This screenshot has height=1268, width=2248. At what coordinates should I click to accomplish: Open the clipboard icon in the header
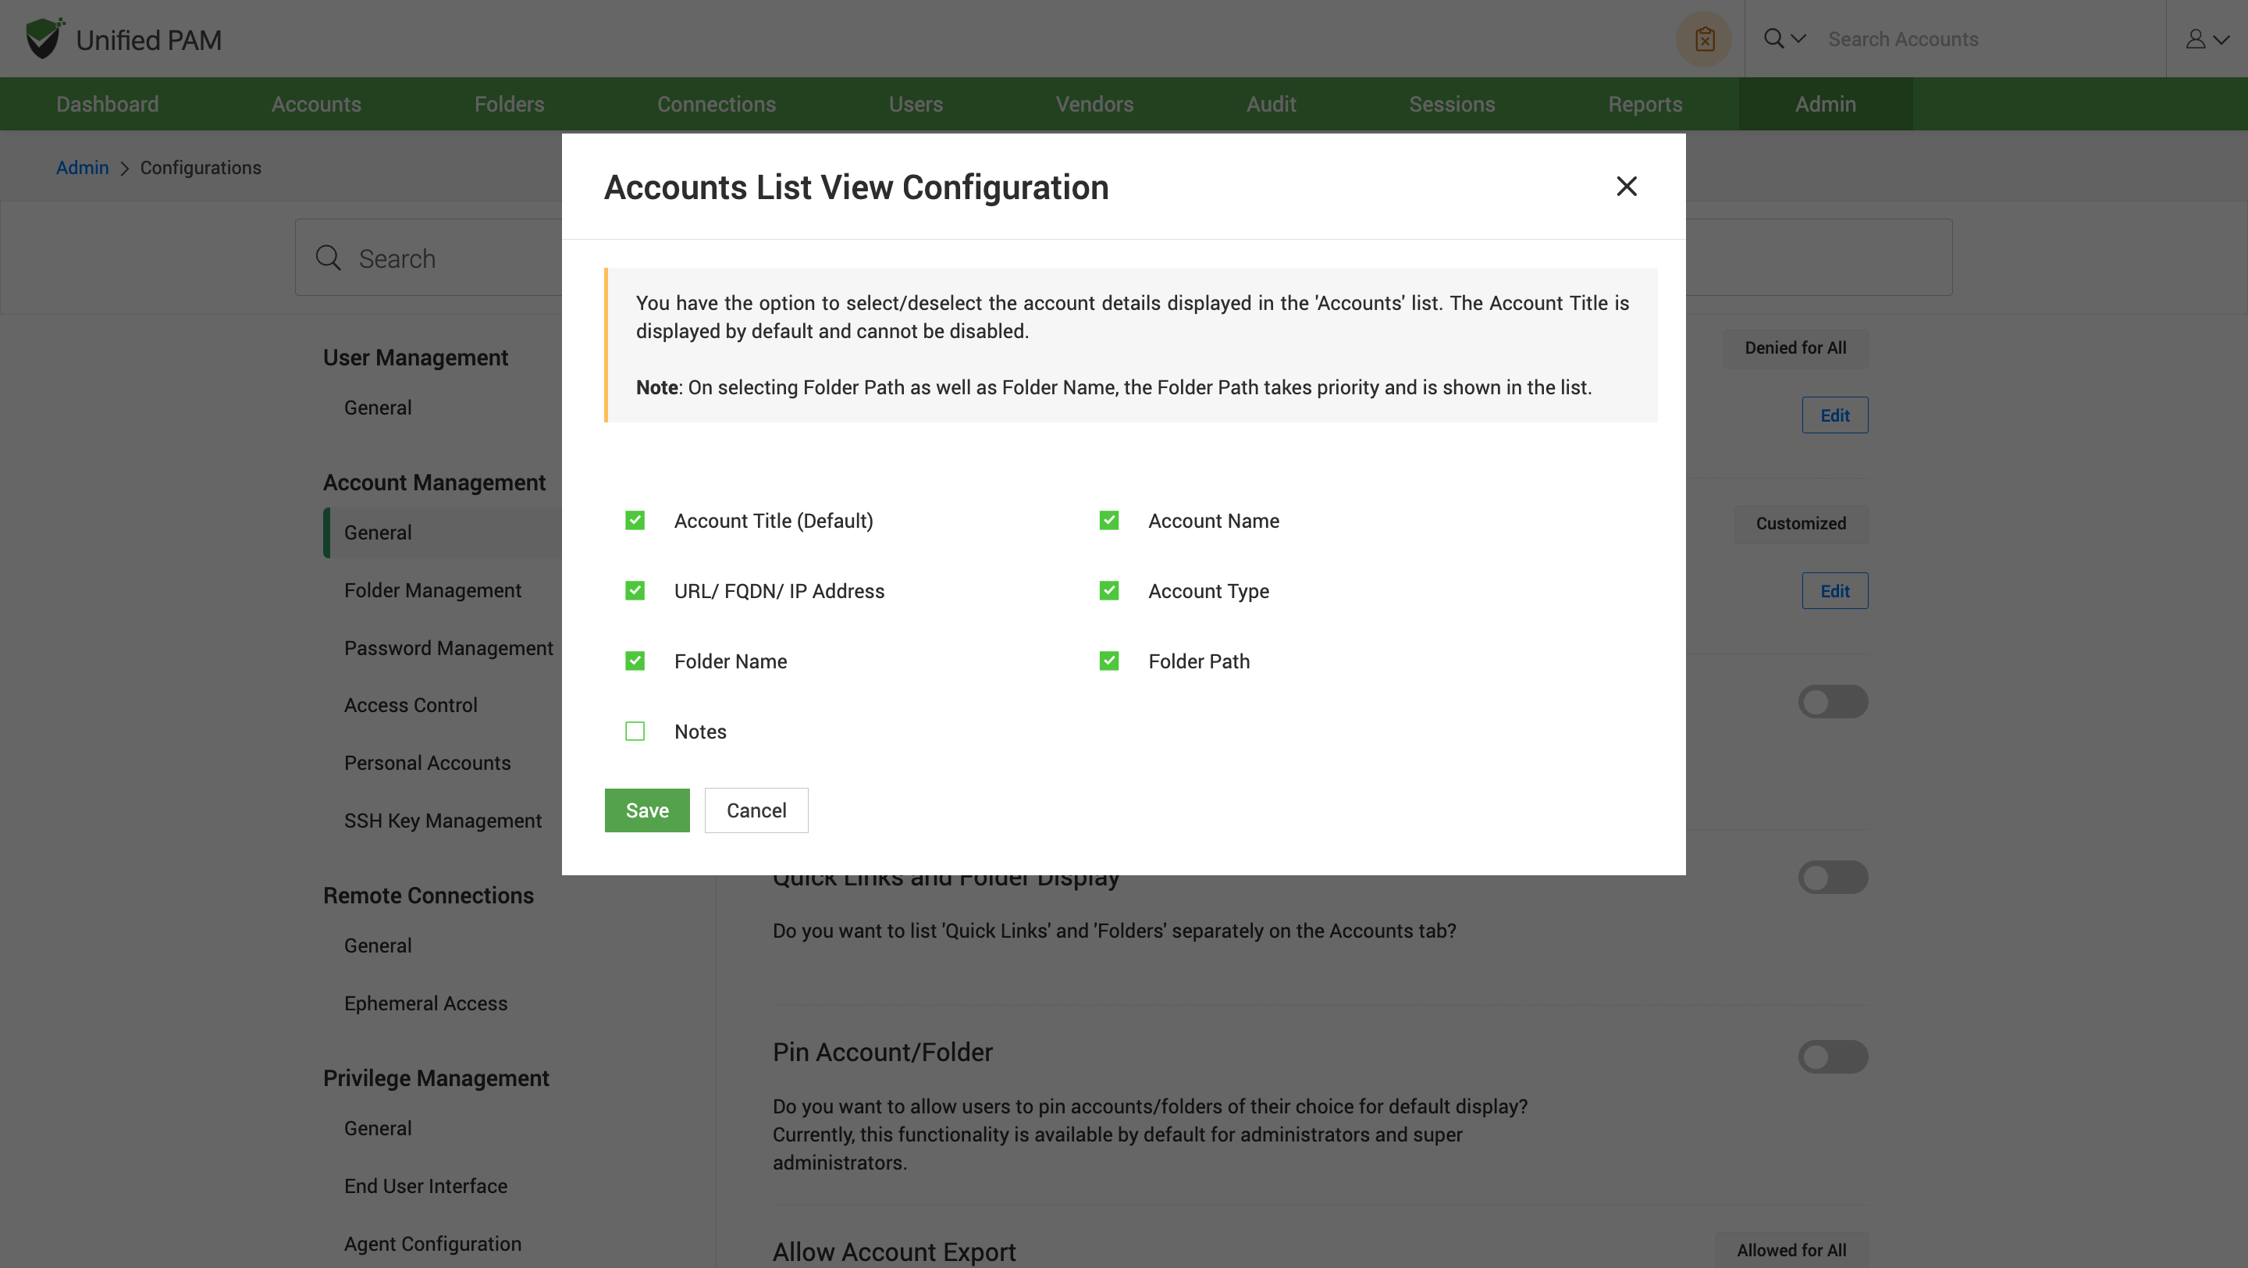coord(1703,39)
